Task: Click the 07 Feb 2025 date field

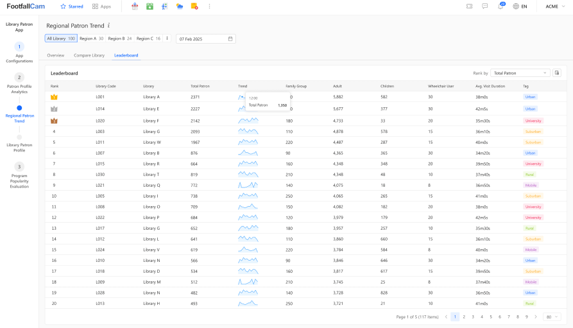Action: [x=206, y=39]
